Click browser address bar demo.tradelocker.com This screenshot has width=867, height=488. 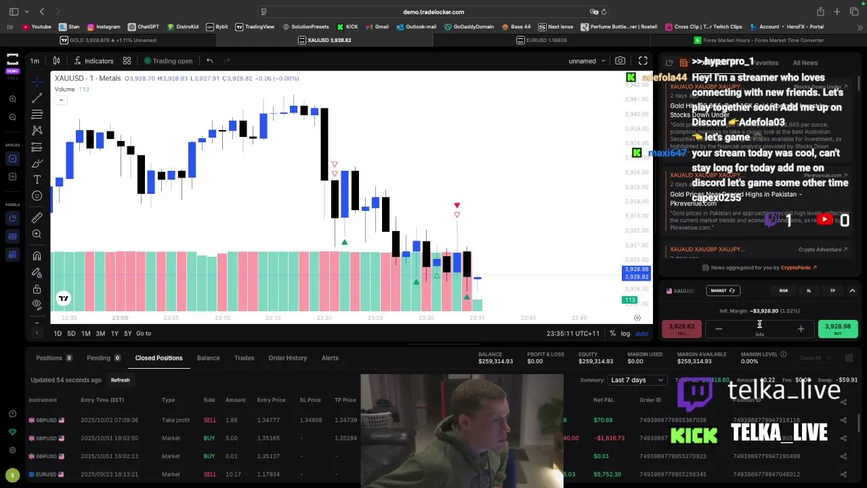coord(433,12)
